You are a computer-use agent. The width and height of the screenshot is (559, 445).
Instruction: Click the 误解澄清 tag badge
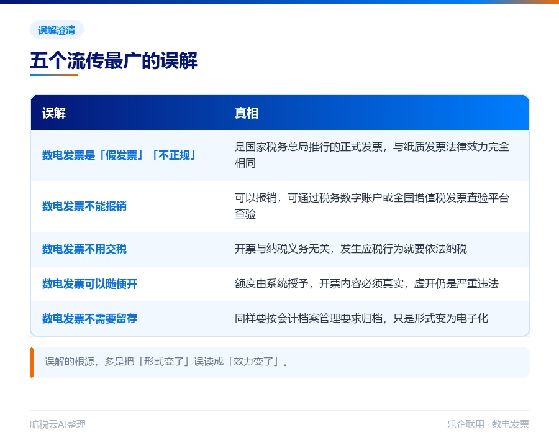[57, 30]
